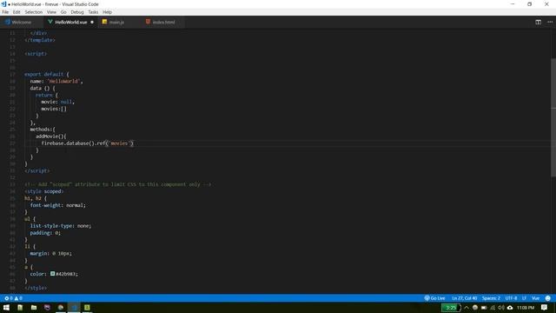Open the green app icon beside VS Code in taskbar
Screen dimensions: 556x313
coord(87,307)
